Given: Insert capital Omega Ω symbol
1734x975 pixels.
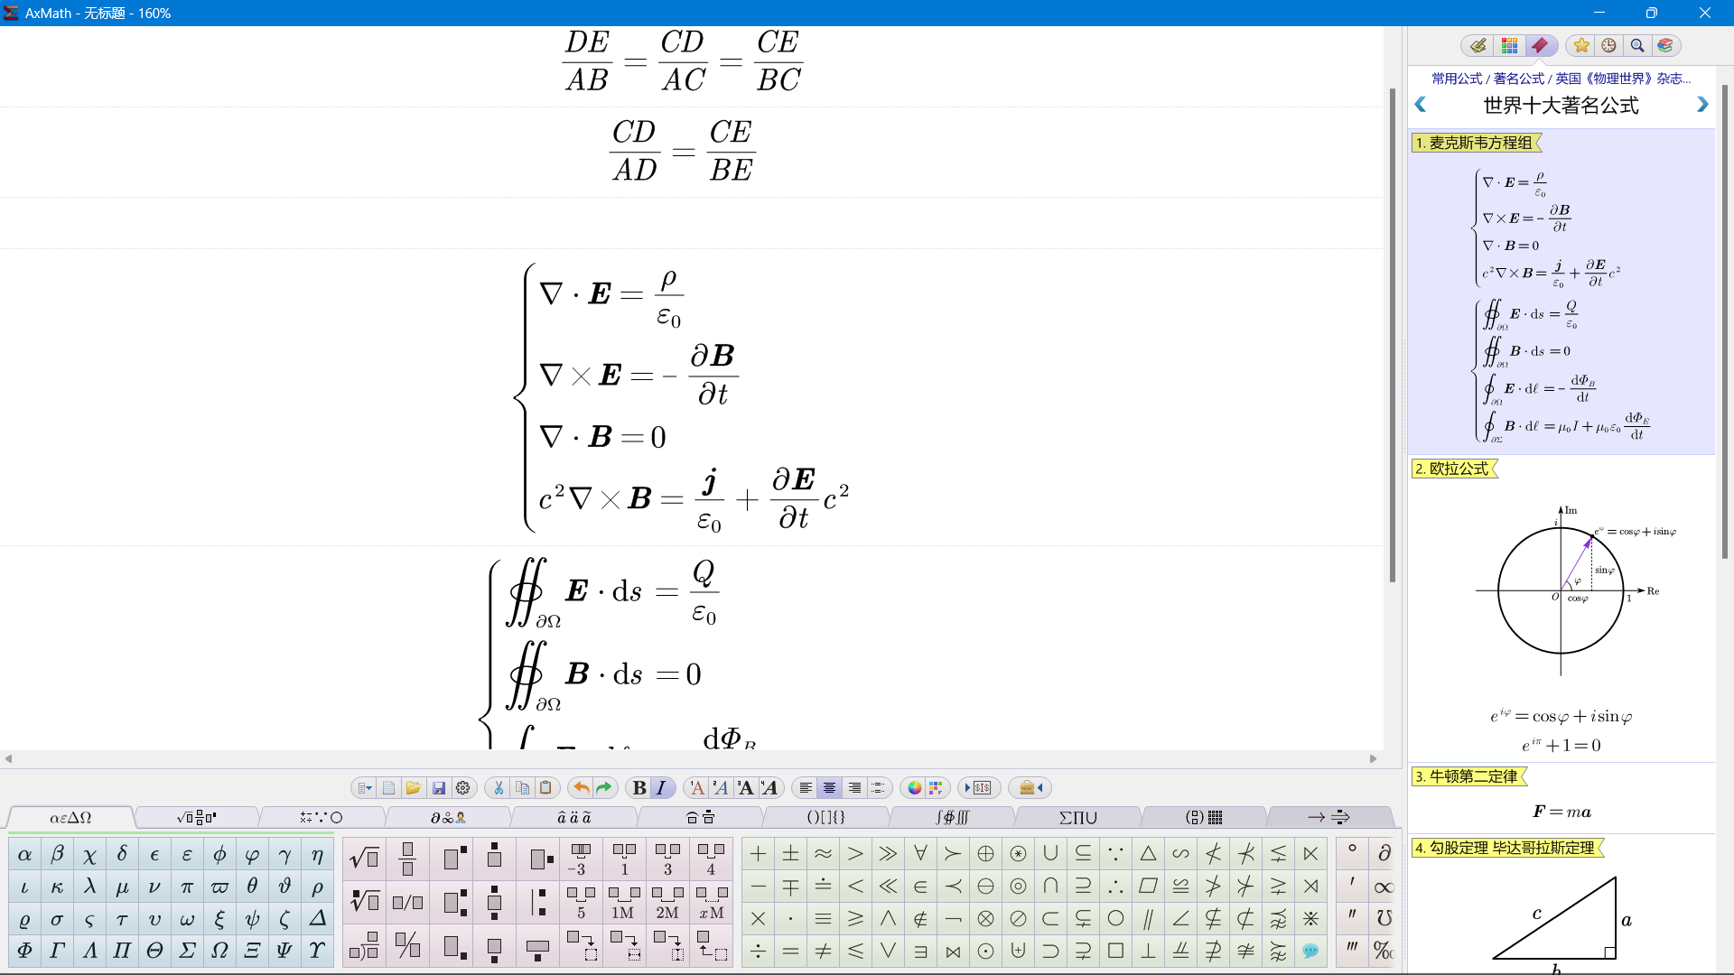Looking at the screenshot, I should coord(219,951).
